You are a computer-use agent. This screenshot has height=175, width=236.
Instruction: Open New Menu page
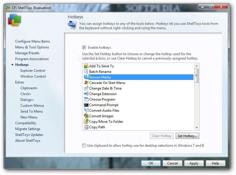coord(29,117)
